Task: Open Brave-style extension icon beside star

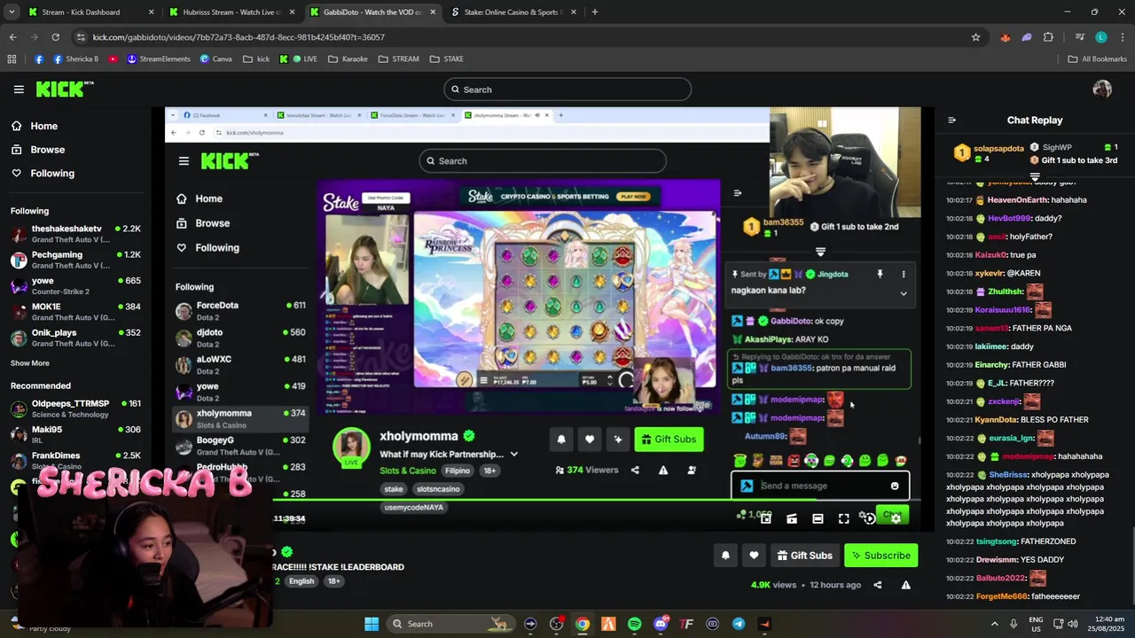Action: click(1005, 37)
